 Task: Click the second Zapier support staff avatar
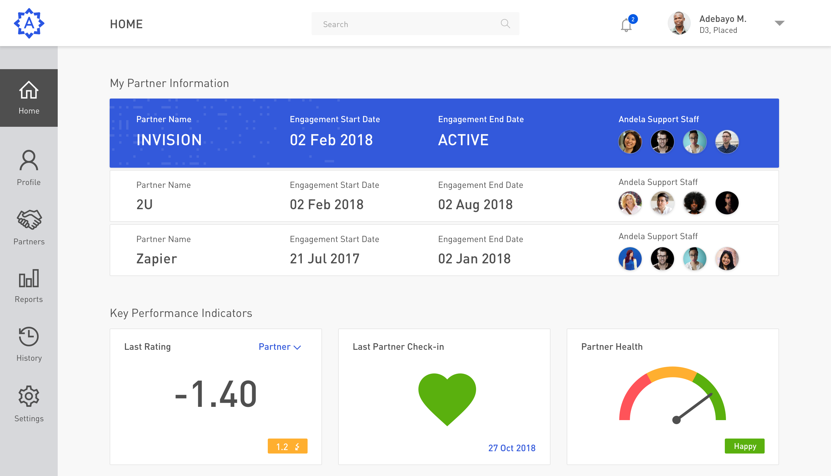pos(662,258)
